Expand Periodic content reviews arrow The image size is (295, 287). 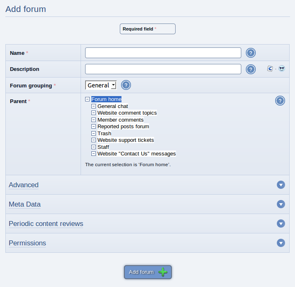[x=281, y=223]
